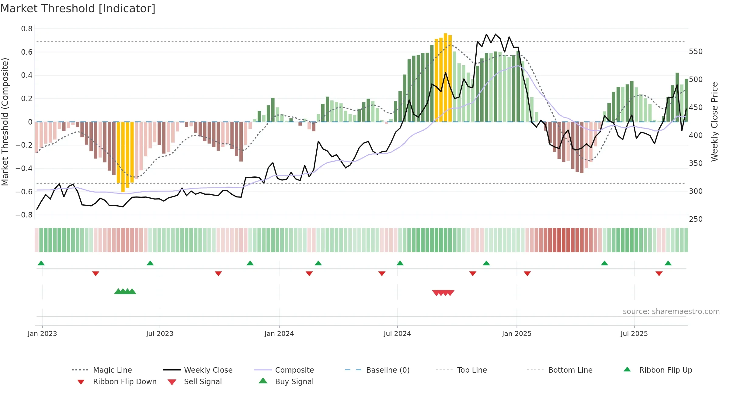The width and height of the screenshot is (730, 410).
Task: Toggle the Ribbon Flip Down legend entry
Action: pyautogui.click(x=117, y=382)
